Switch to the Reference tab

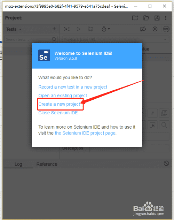47,164
